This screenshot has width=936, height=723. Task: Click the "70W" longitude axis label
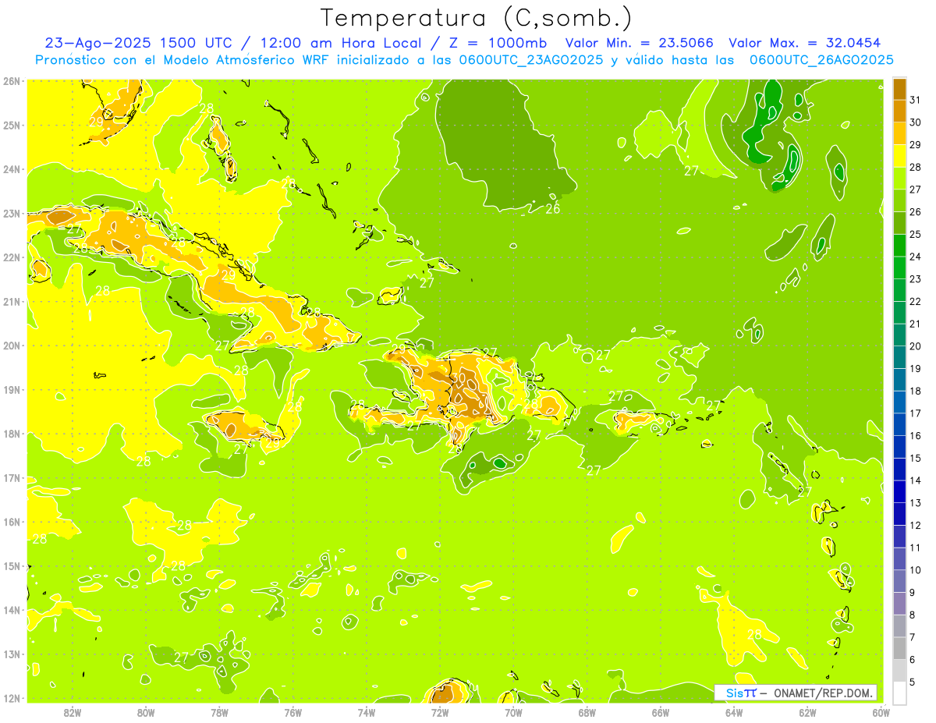tap(513, 712)
